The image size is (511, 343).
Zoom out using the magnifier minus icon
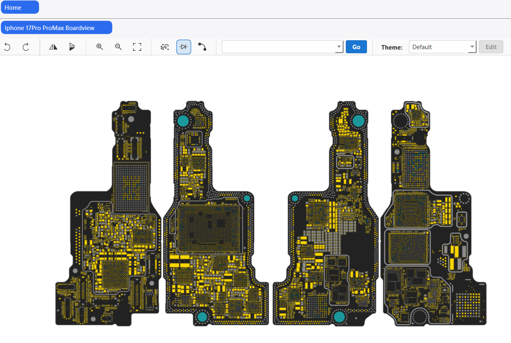[118, 47]
